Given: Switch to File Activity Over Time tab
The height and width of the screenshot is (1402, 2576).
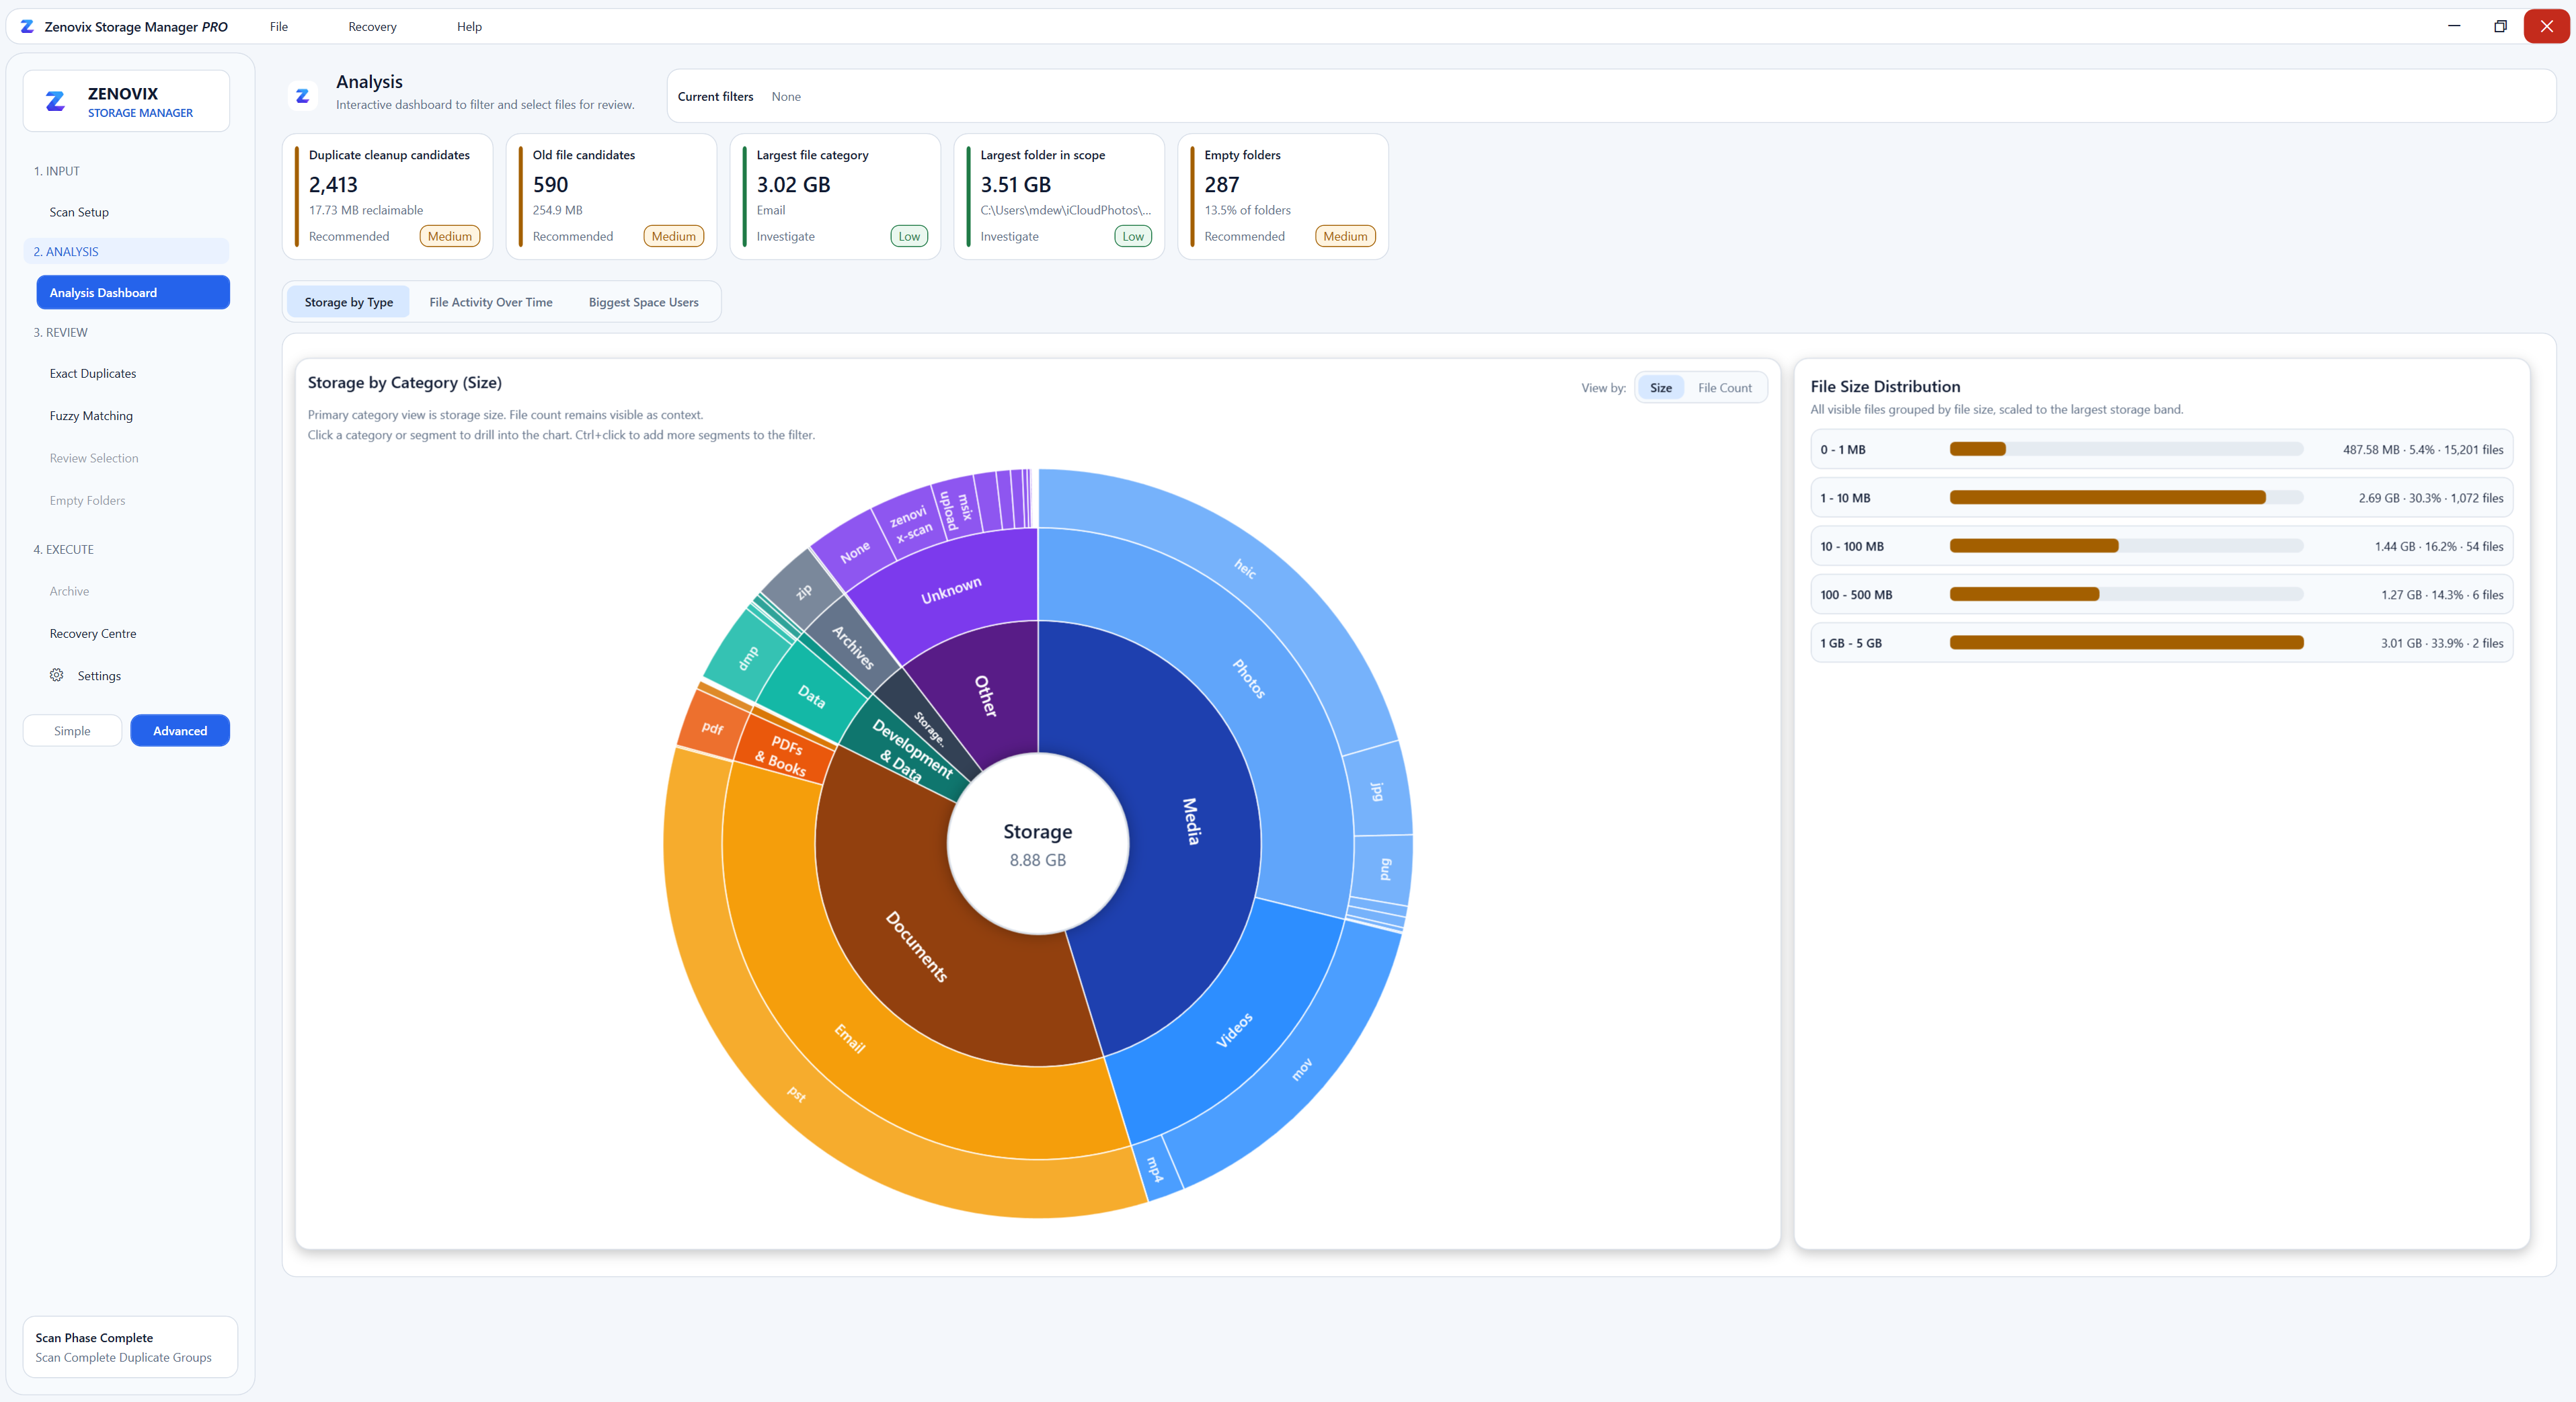Looking at the screenshot, I should point(491,302).
